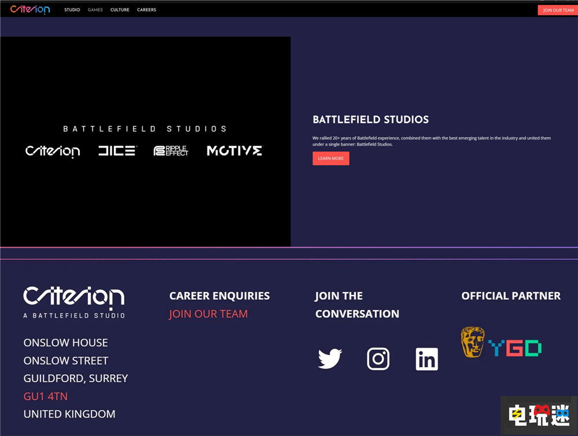Image resolution: width=578 pixels, height=436 pixels.
Task: Select the Ripple Effect studio logo
Action: tap(171, 151)
